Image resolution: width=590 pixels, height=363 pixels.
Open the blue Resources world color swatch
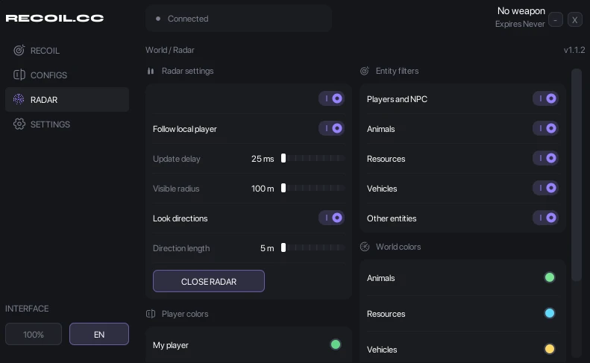(550, 313)
